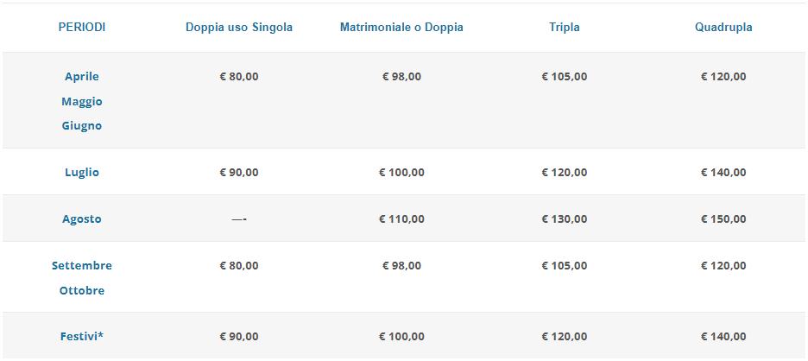Select Agosto Matrimoniale price € 110,00

(x=402, y=218)
